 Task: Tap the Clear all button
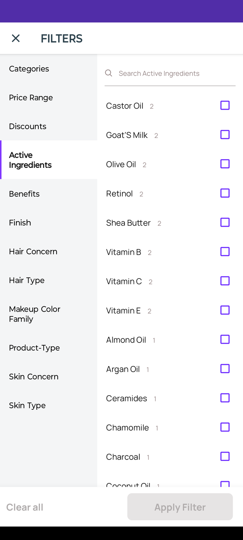click(x=25, y=507)
